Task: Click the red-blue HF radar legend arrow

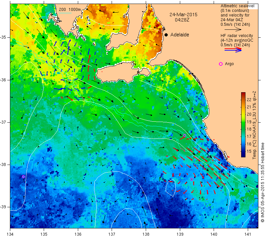Action: 233,50
